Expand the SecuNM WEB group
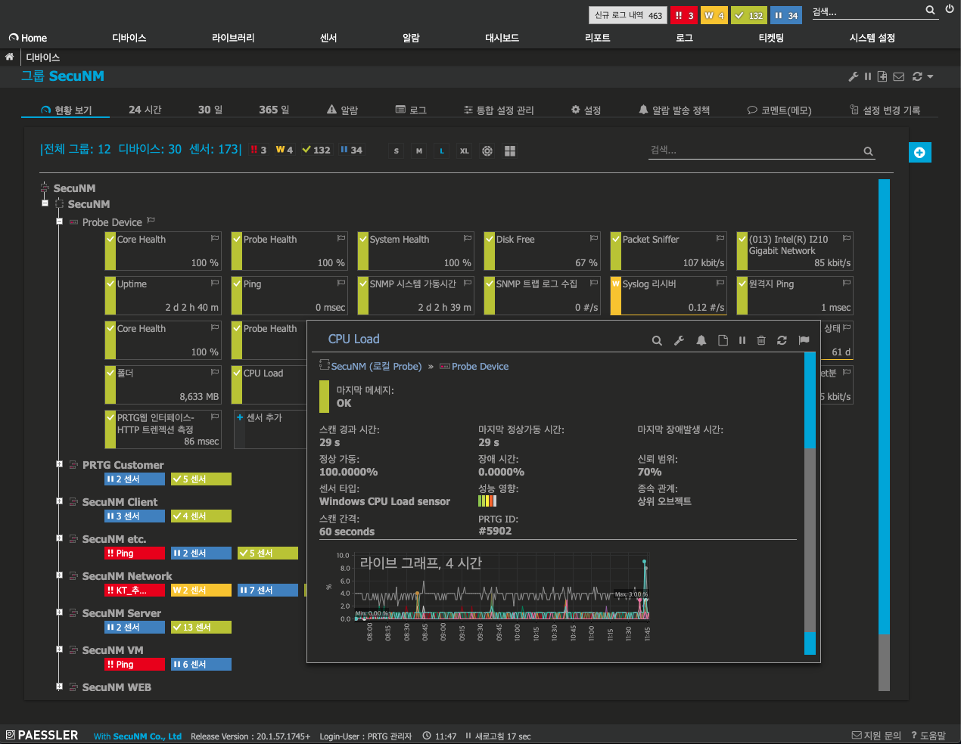The width and height of the screenshot is (961, 744). pos(59,687)
